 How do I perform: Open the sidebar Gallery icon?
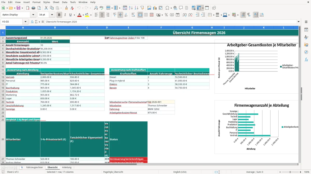click(x=306, y=45)
